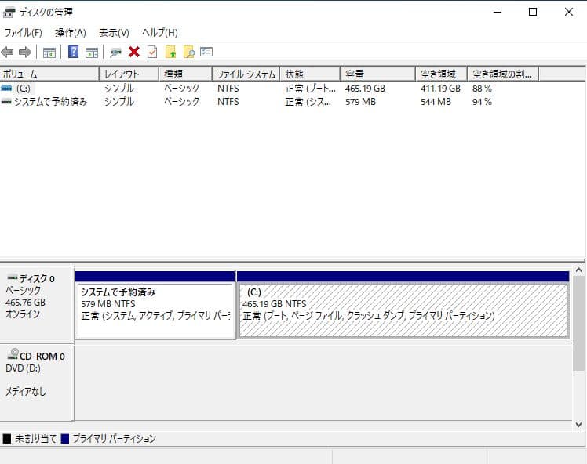Maximize the Disk Management window
Viewport: 587px width, 464px height.
click(x=533, y=12)
